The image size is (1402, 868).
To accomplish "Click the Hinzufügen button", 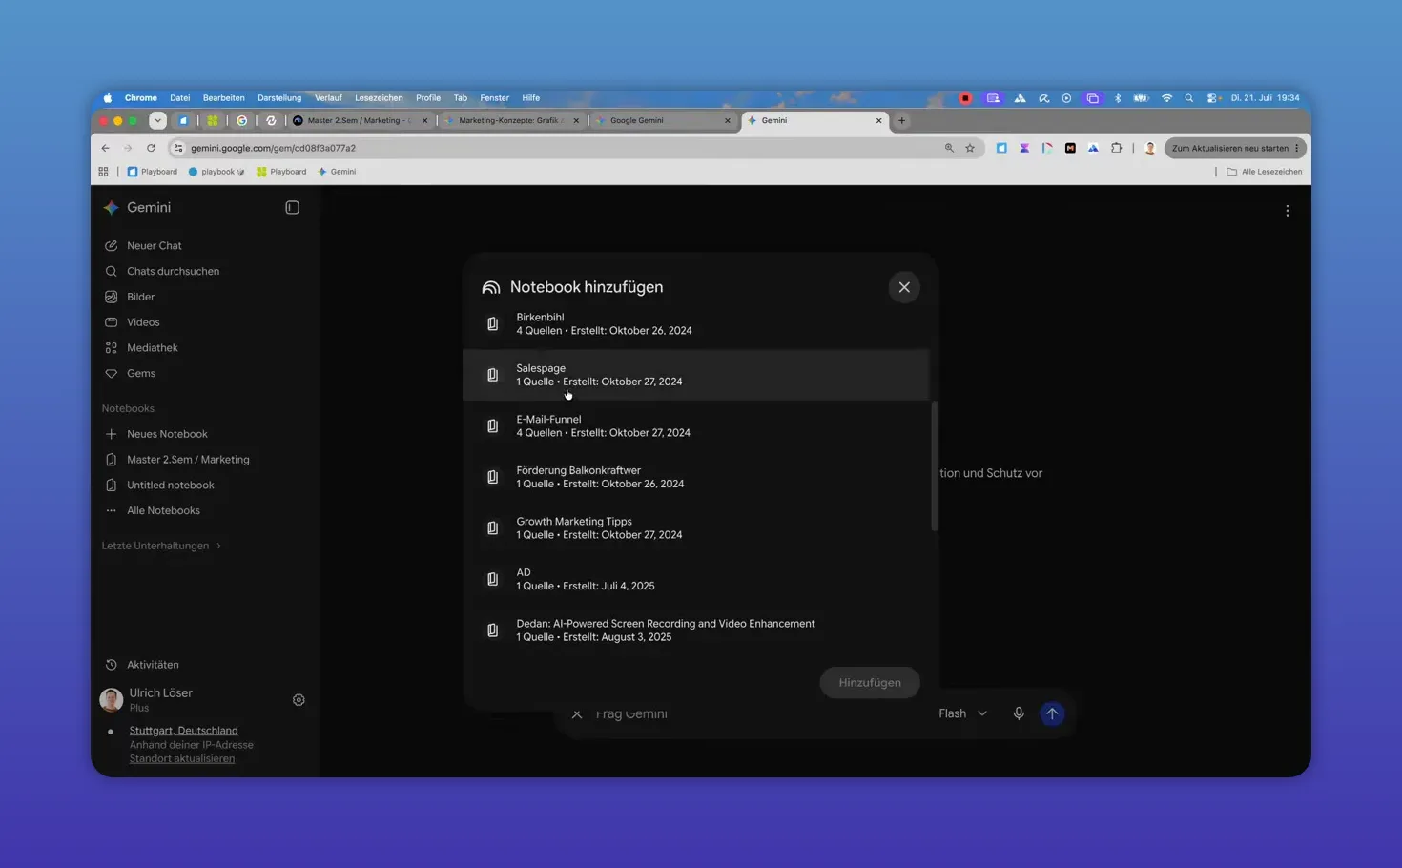I will (870, 683).
